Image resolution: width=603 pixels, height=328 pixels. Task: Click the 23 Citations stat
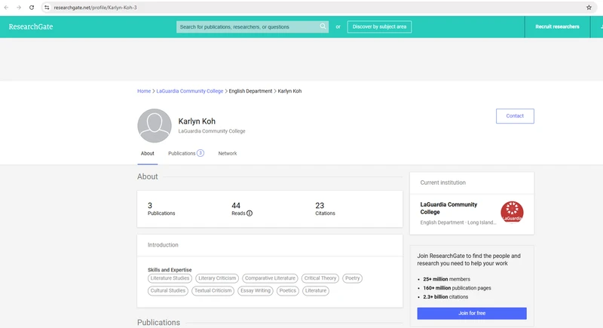point(325,209)
